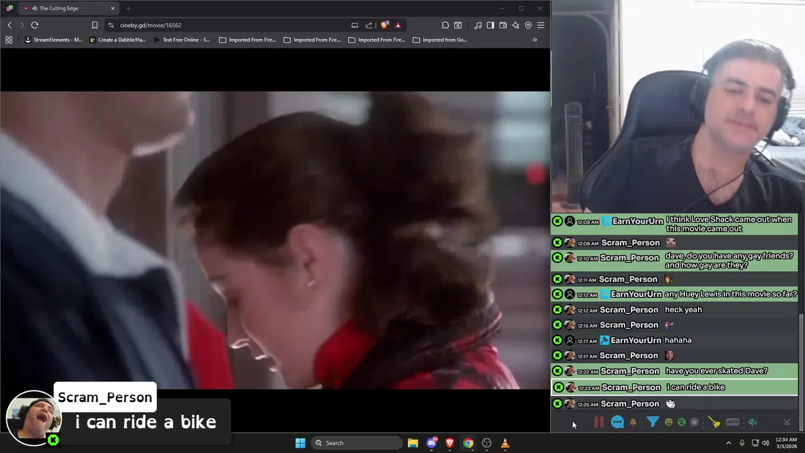805x453 pixels.
Task: Open the StreamElements bookmark
Action: click(53, 40)
